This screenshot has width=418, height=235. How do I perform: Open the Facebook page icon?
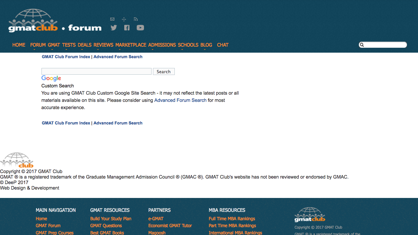127,28
